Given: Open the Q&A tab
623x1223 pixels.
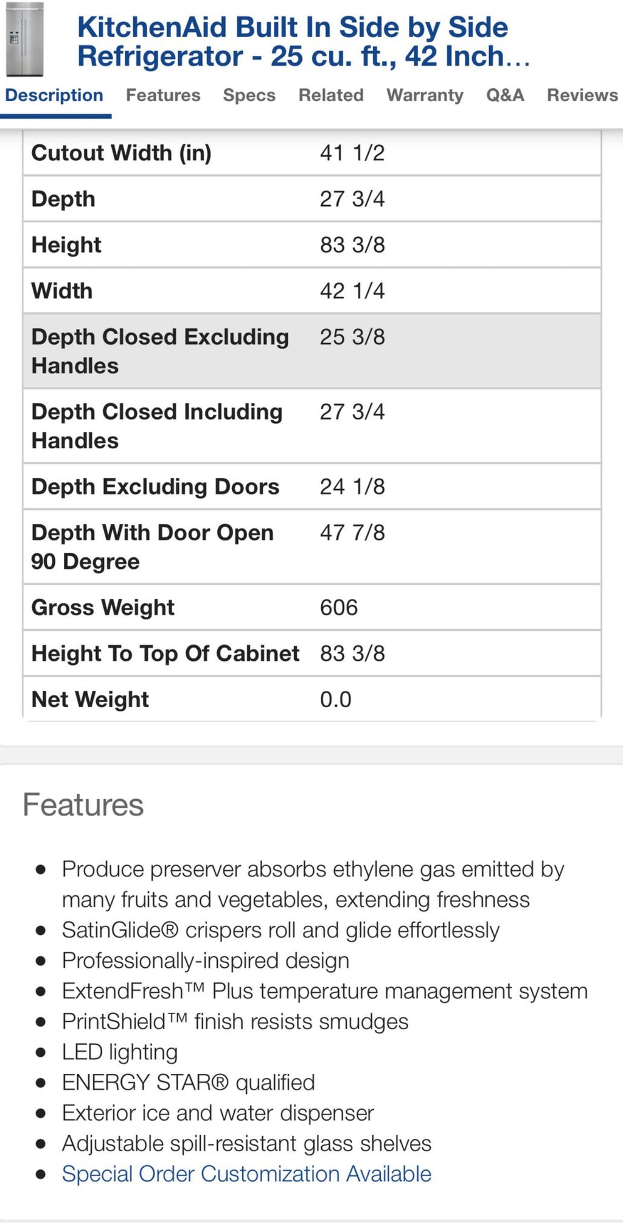Looking at the screenshot, I should click(x=505, y=95).
